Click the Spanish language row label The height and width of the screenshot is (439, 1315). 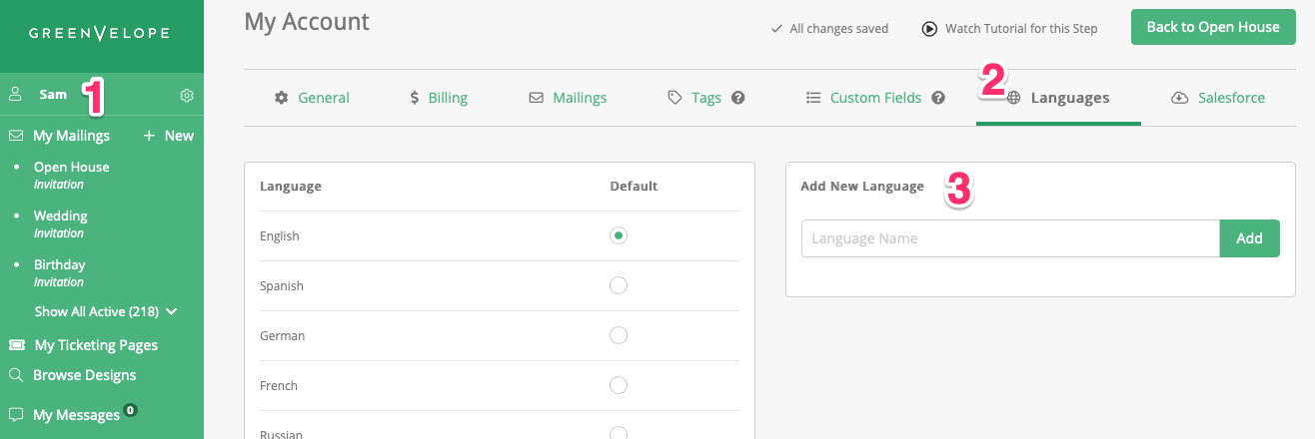pyautogui.click(x=282, y=286)
